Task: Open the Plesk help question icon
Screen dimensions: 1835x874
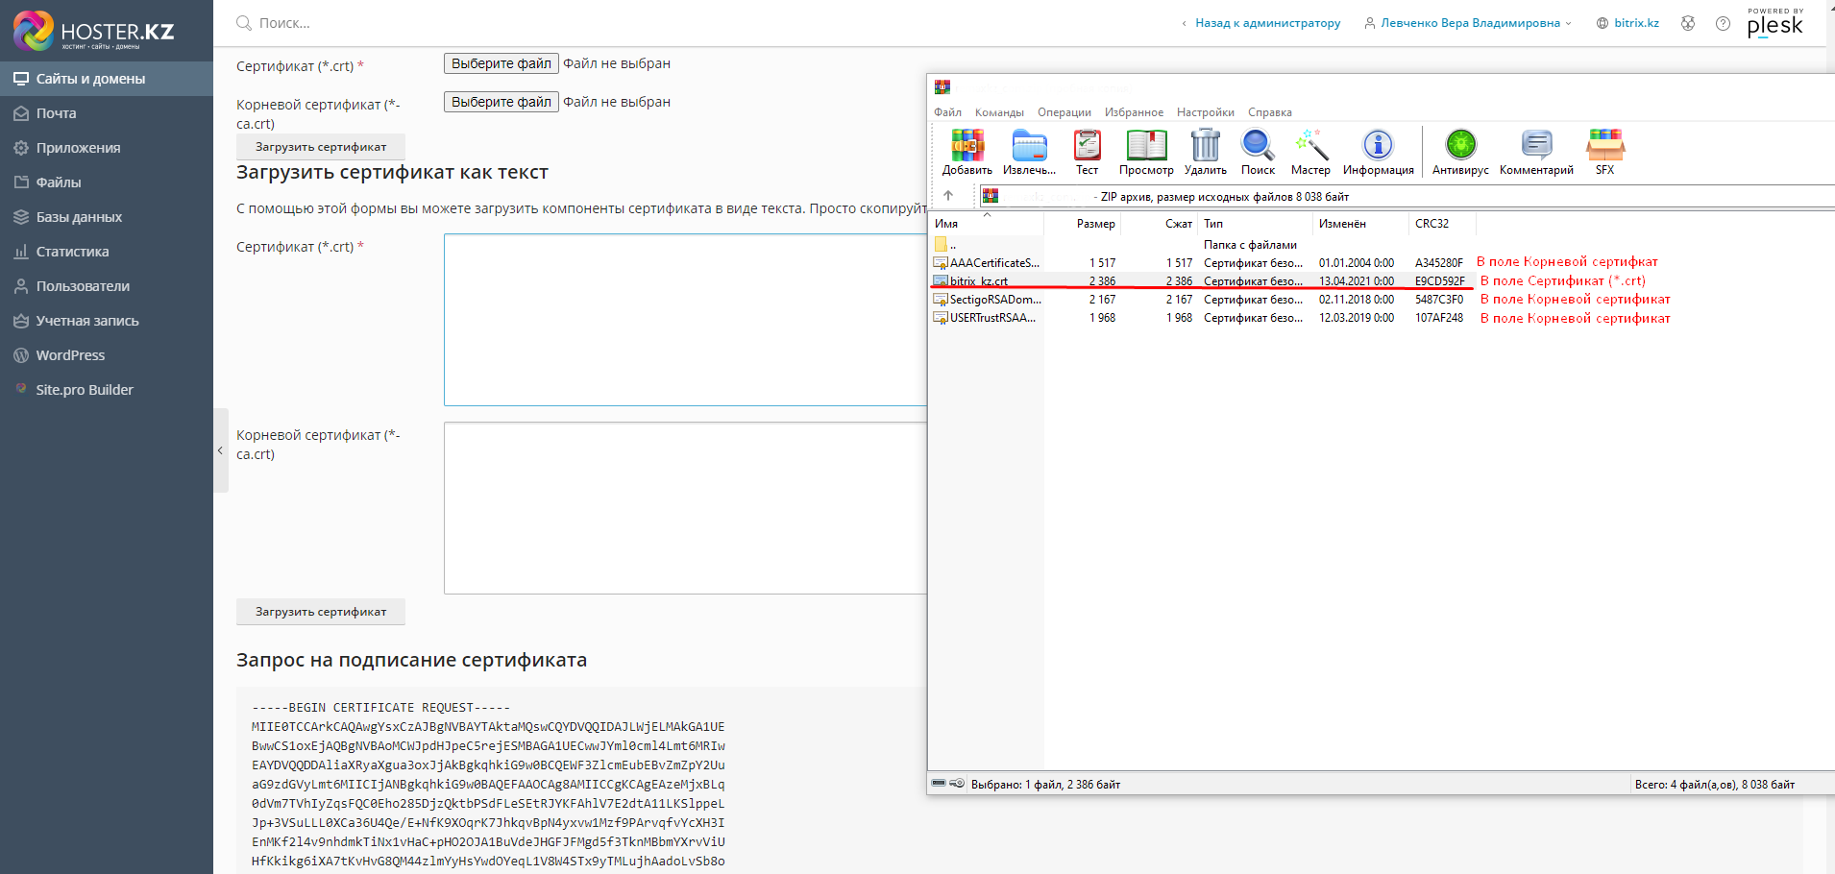Action: click(x=1723, y=23)
